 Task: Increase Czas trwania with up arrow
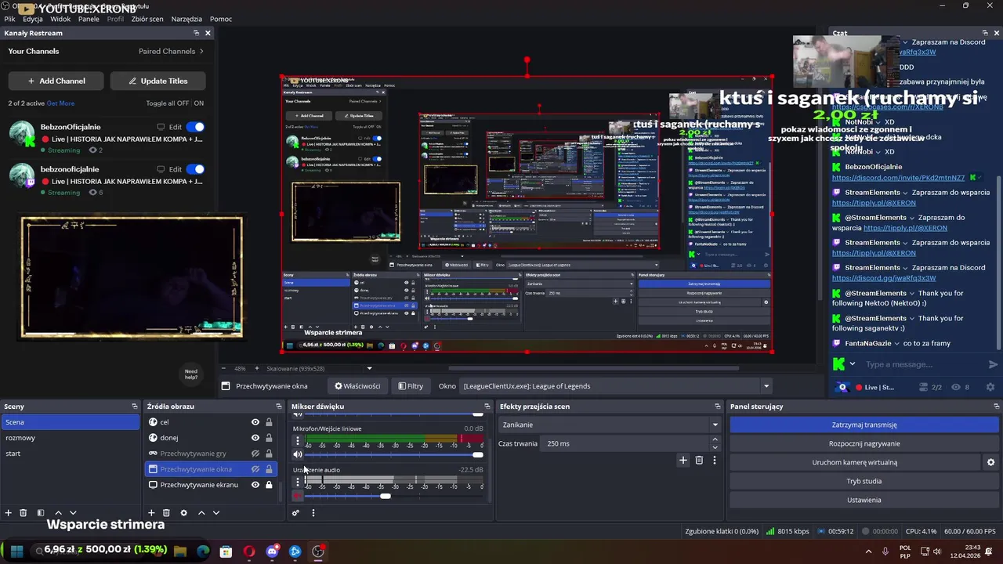[x=715, y=440]
